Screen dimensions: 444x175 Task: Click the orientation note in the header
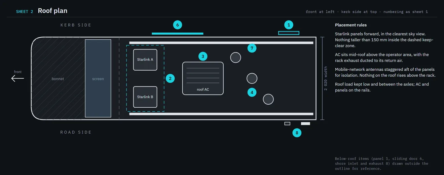[367, 12]
